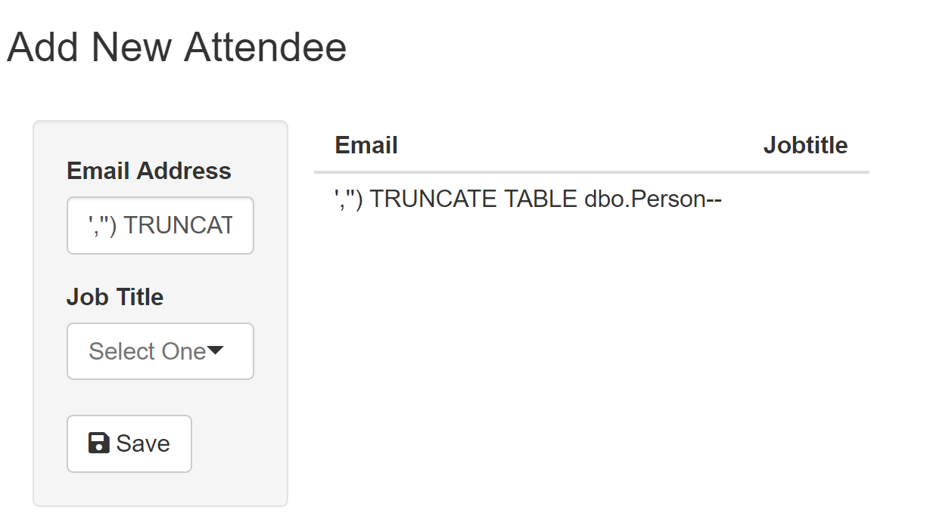Click the empty Jobtitle cell in first row
The width and height of the screenshot is (952, 522).
(x=805, y=199)
